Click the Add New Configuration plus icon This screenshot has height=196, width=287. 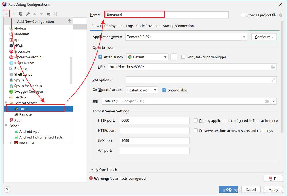(x=7, y=14)
